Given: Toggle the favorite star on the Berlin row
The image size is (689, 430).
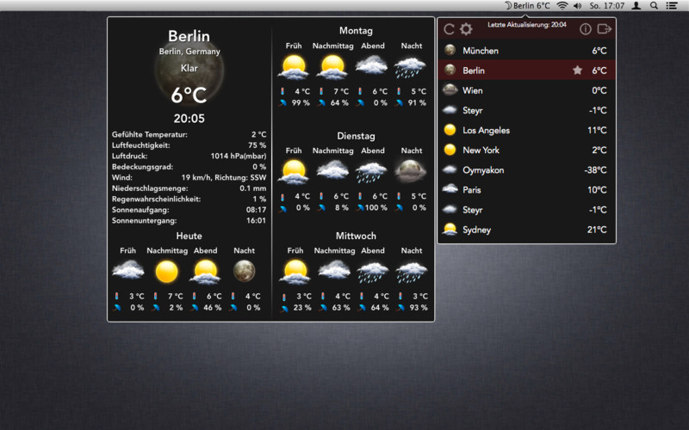Looking at the screenshot, I should 577,71.
